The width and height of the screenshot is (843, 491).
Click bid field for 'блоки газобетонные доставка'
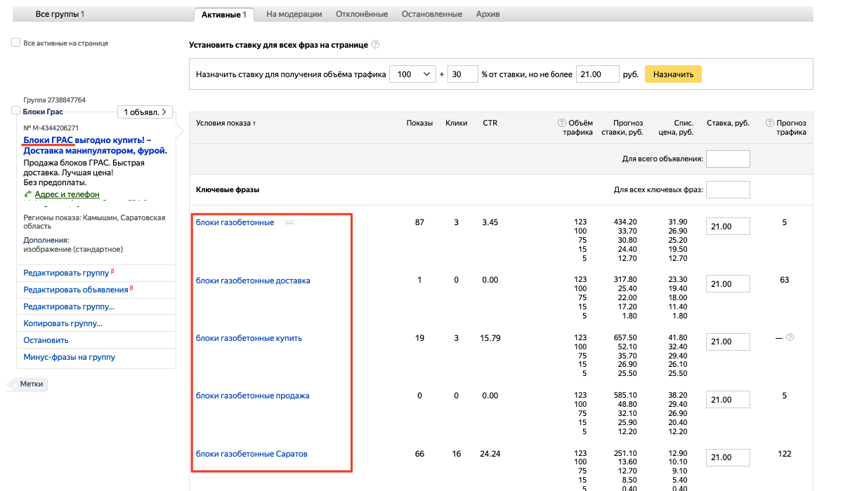click(728, 284)
